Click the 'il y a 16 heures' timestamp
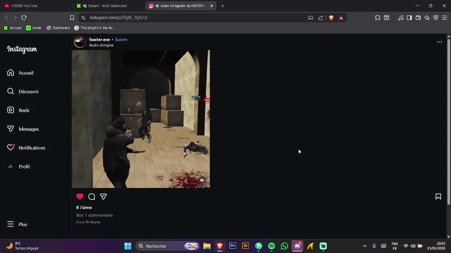The width and height of the screenshot is (451, 253). click(x=88, y=222)
